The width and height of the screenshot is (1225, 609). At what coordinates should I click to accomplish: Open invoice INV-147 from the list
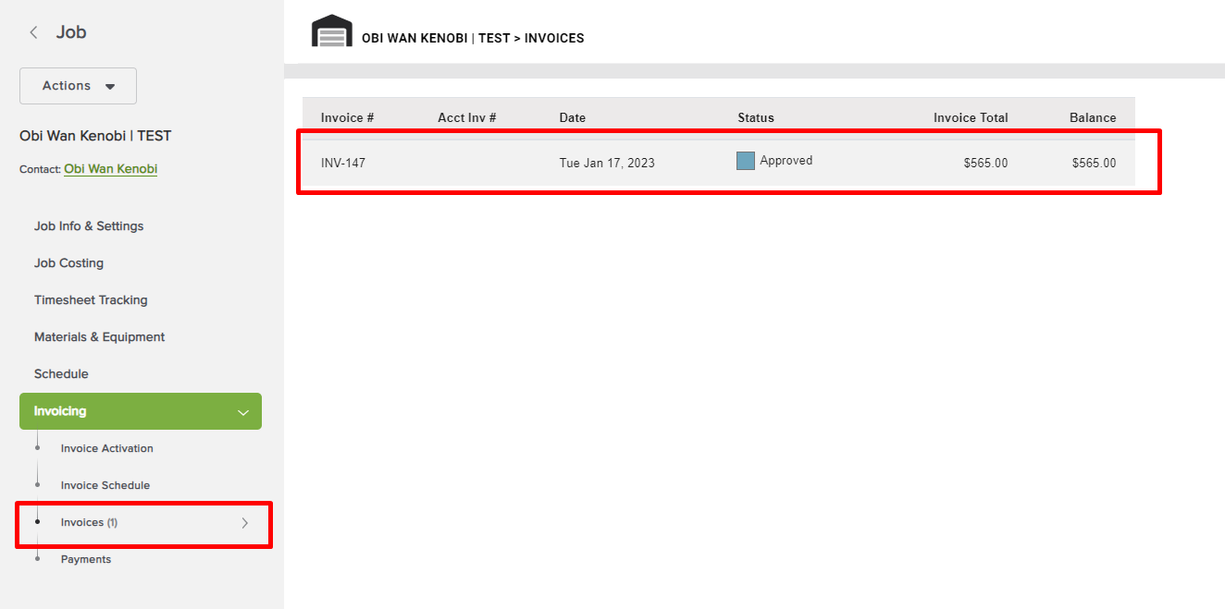342,162
